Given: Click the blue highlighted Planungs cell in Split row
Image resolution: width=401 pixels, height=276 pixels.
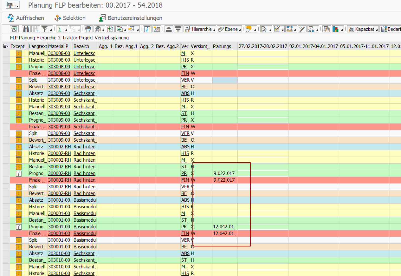Looking at the screenshot, I should pos(225,80).
